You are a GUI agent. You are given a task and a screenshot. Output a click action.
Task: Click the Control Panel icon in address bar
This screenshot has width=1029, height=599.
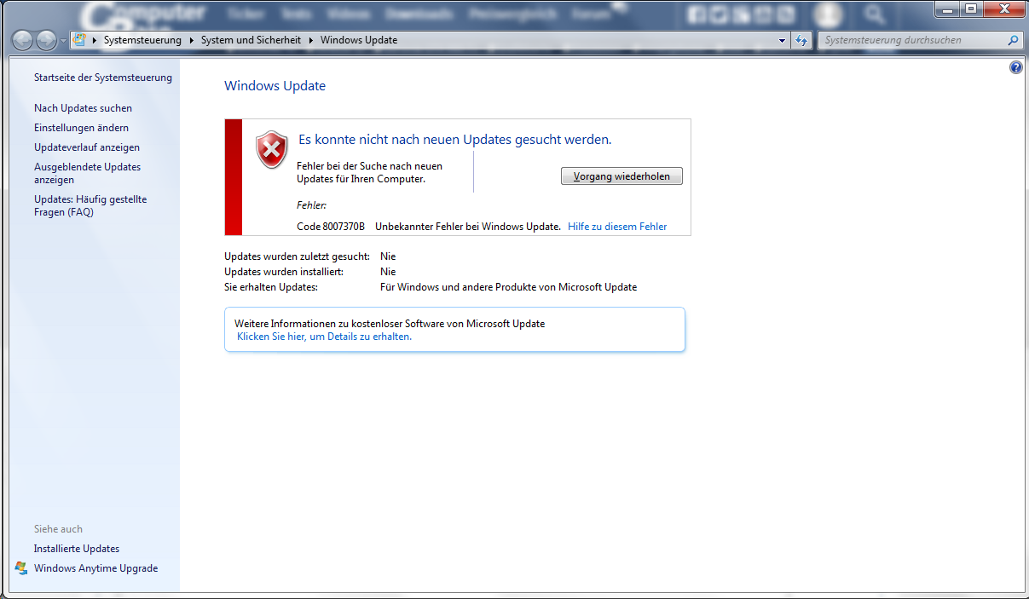point(81,40)
